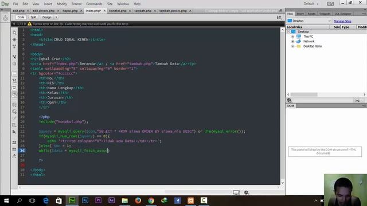Viewport: 367px width, 206px height.
Task: Open the Site menu
Action: point(110,4)
